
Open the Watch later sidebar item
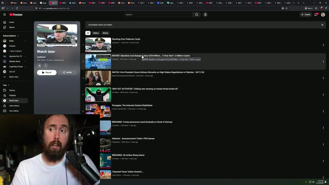(x=15, y=101)
